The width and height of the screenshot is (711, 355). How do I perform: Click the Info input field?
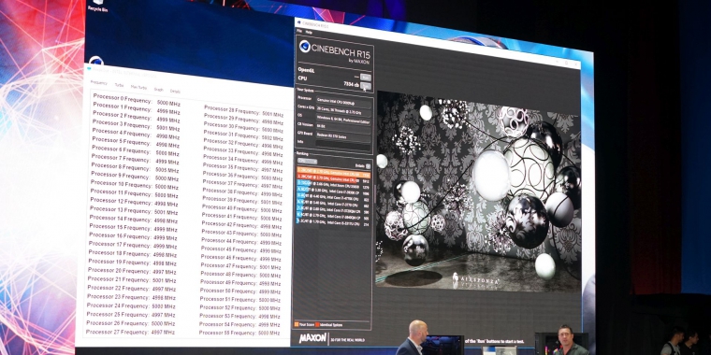click(x=343, y=147)
